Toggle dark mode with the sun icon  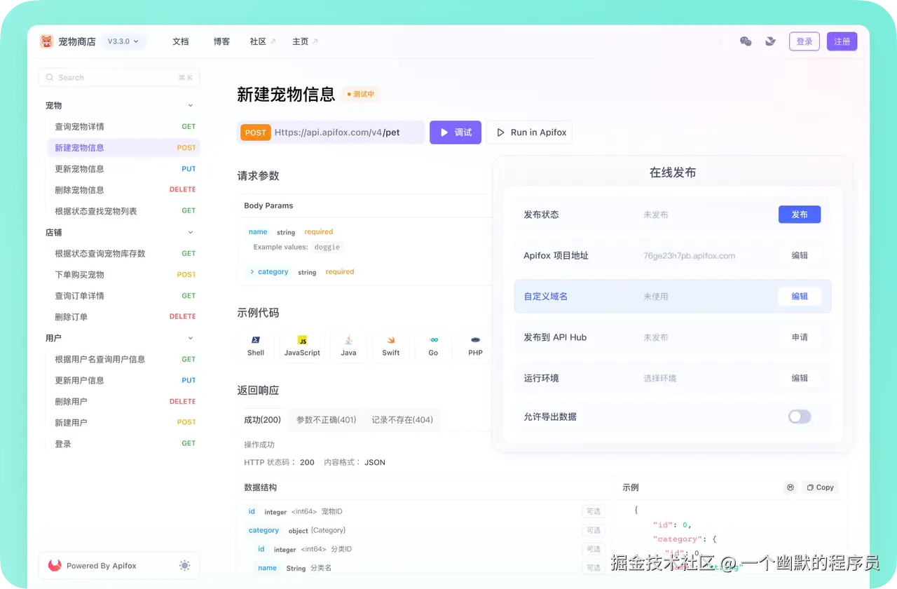tap(184, 565)
